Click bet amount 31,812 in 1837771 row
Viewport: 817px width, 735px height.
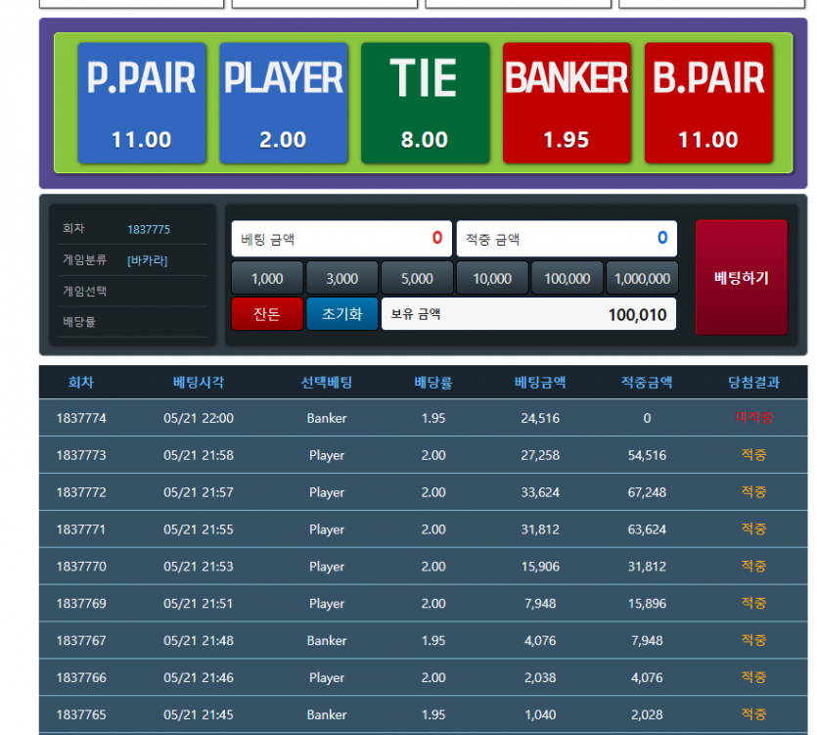tap(540, 529)
